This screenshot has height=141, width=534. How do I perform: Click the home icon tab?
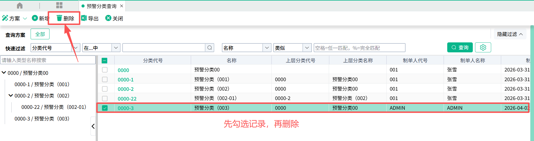coord(20,6)
